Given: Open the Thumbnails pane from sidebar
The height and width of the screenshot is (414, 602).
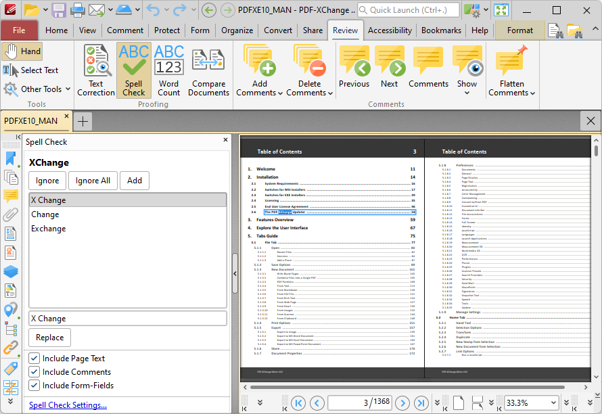Looking at the screenshot, I should [x=11, y=177].
